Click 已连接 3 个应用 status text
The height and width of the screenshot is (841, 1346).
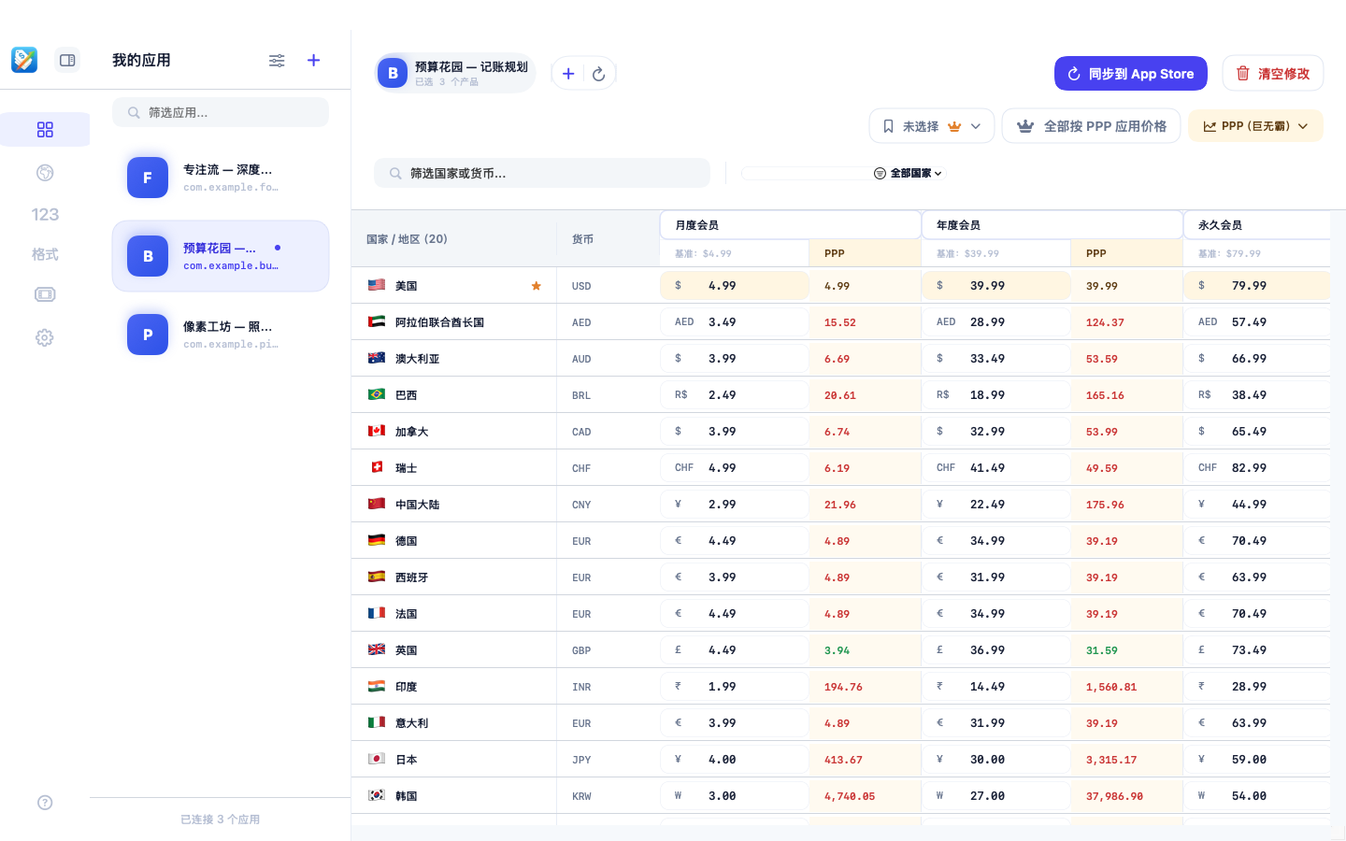pyautogui.click(x=221, y=820)
